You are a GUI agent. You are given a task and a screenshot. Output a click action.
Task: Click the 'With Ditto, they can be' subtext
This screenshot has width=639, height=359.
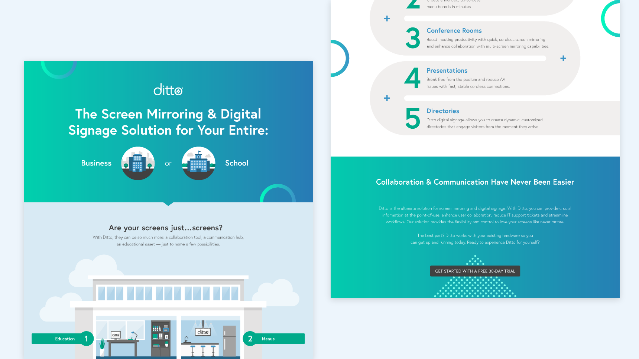pos(168,241)
